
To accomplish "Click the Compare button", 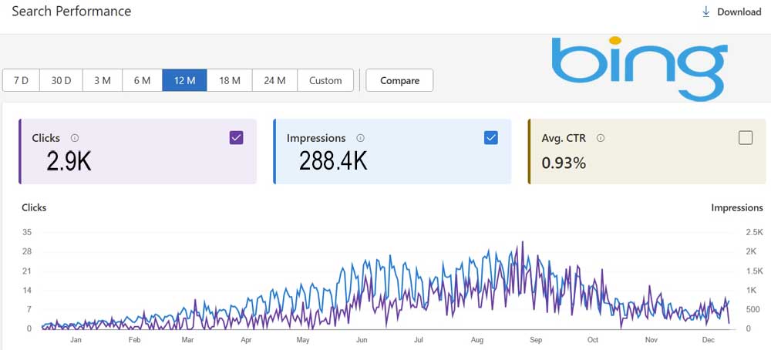I will pyautogui.click(x=399, y=80).
